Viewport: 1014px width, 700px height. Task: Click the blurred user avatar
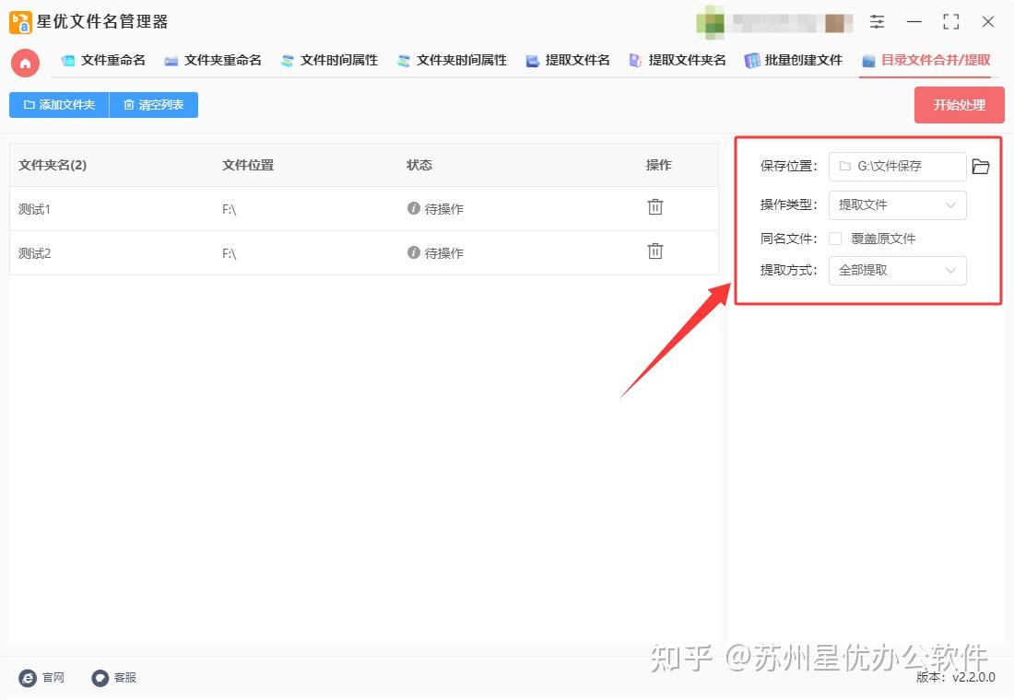click(x=710, y=22)
